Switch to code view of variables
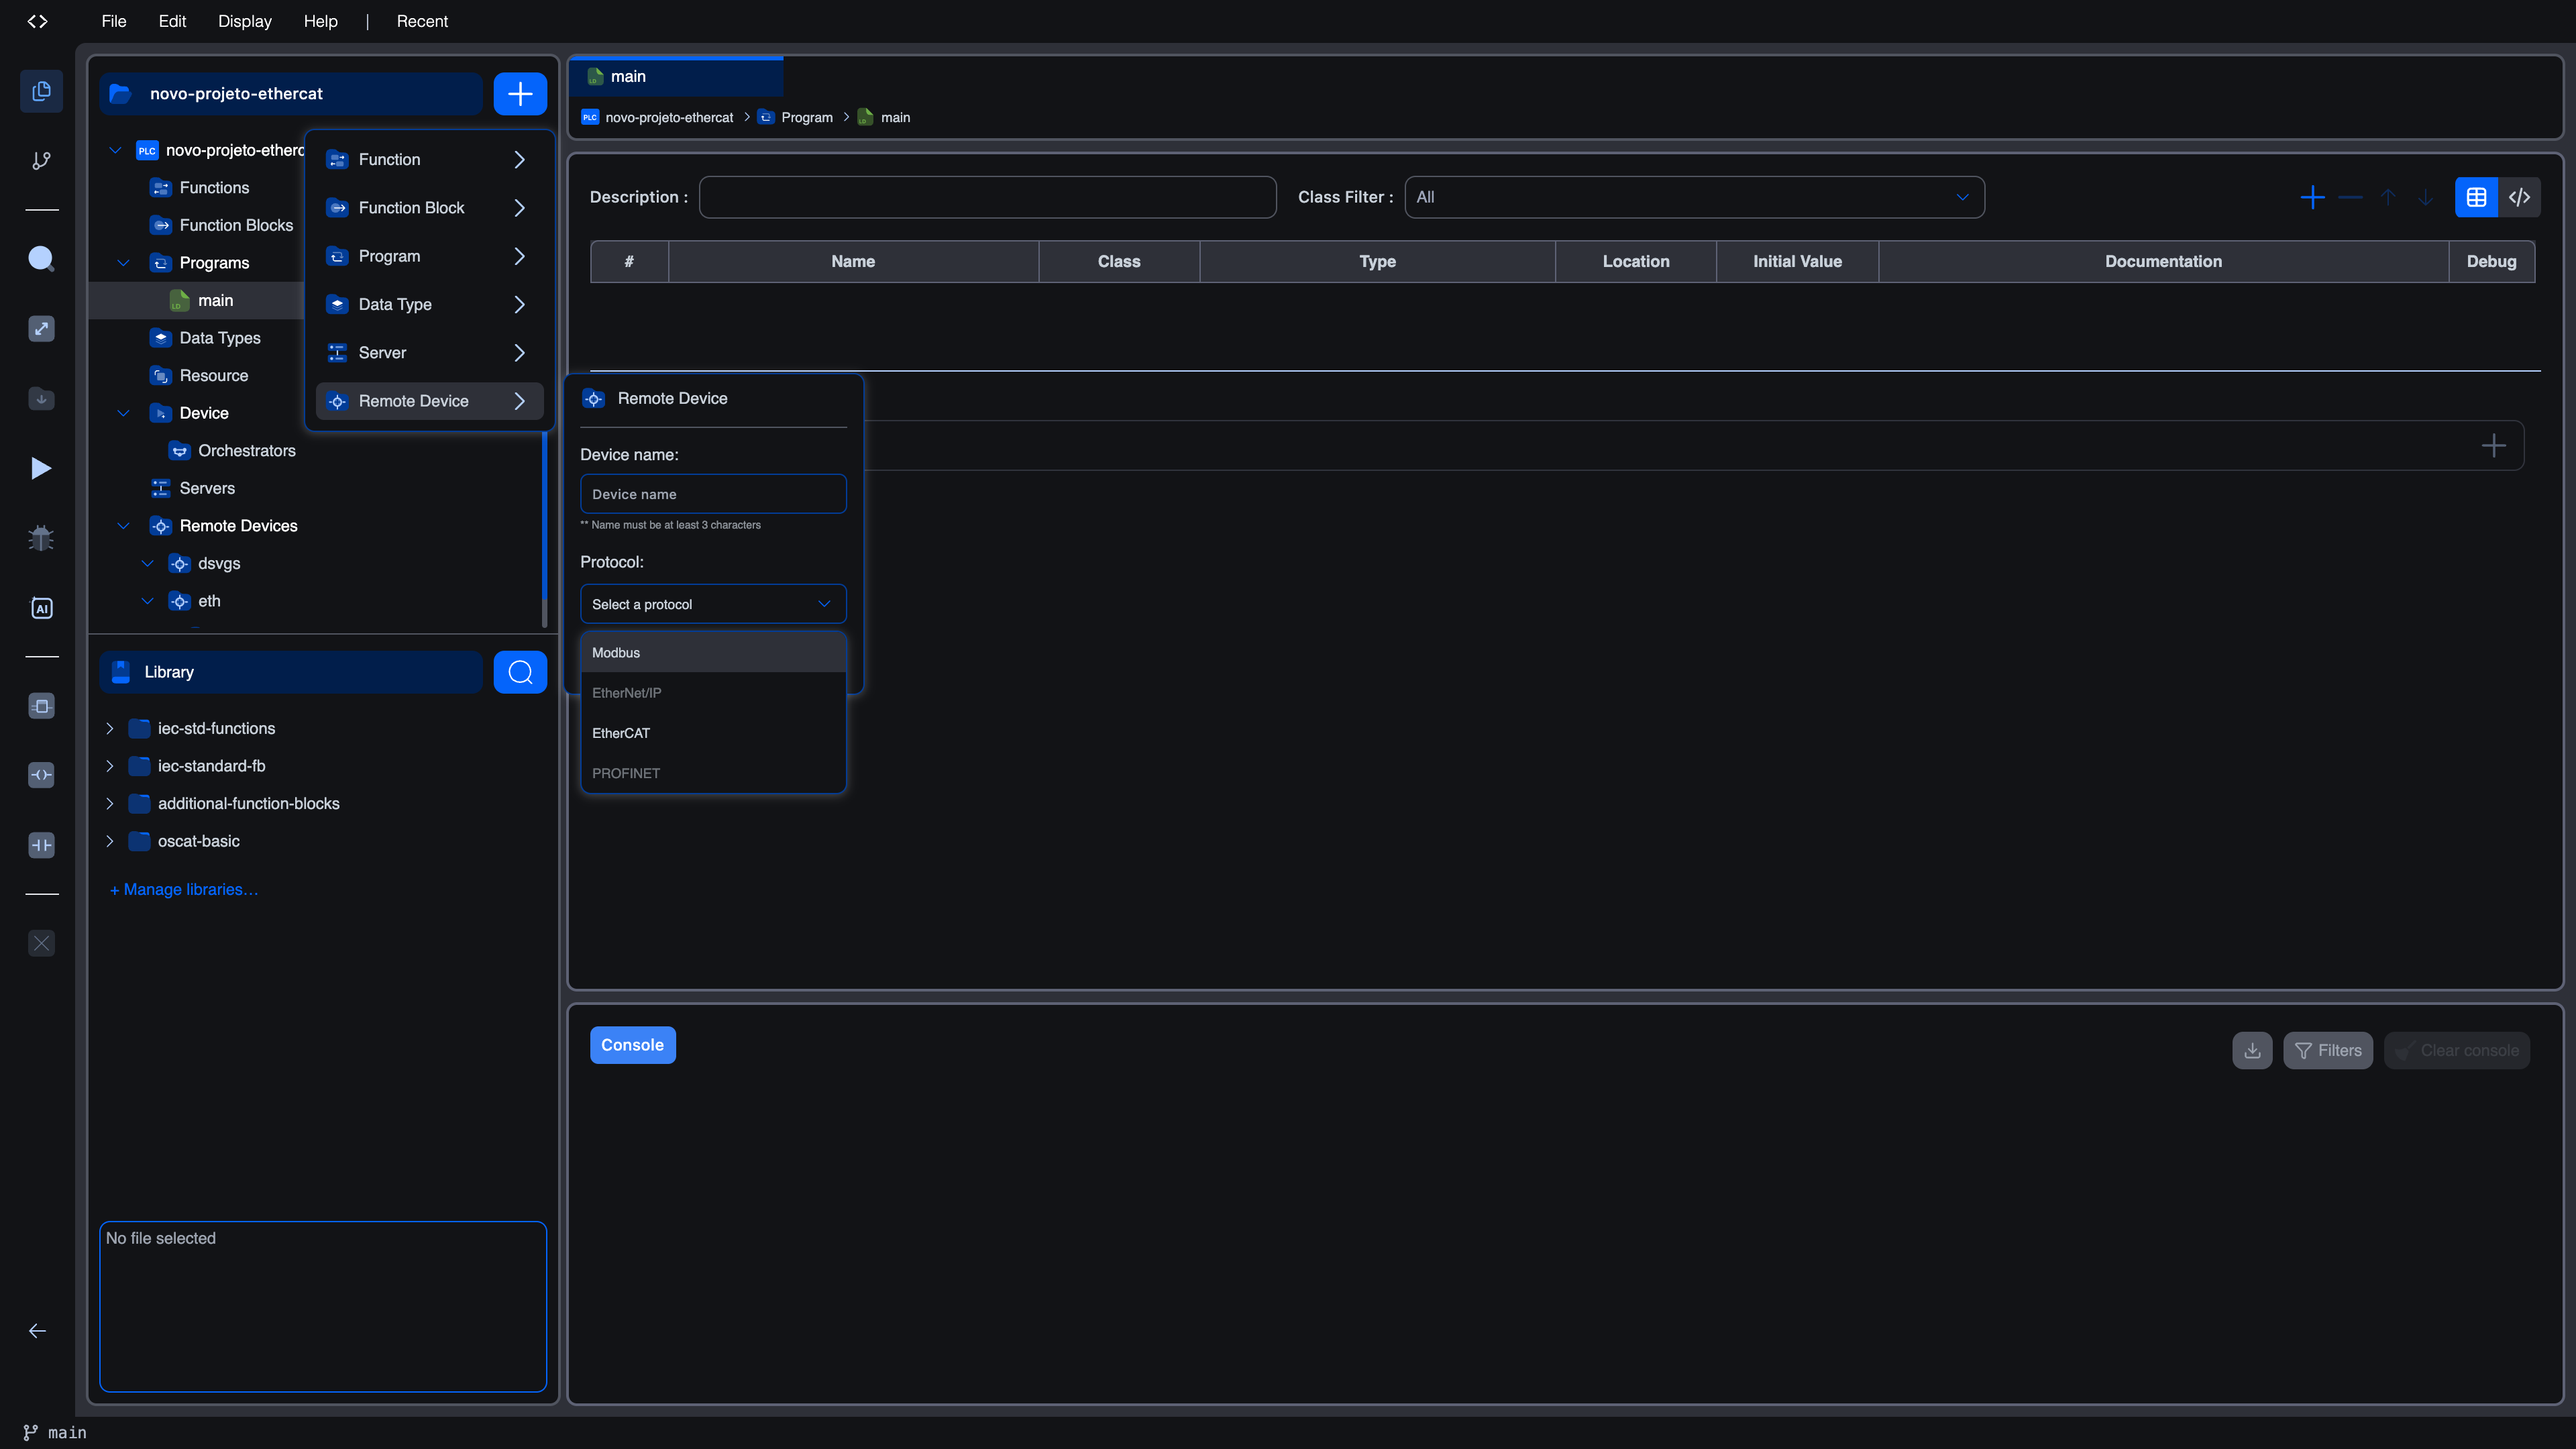Screen dimensions: 2576x1449 click(2519, 197)
